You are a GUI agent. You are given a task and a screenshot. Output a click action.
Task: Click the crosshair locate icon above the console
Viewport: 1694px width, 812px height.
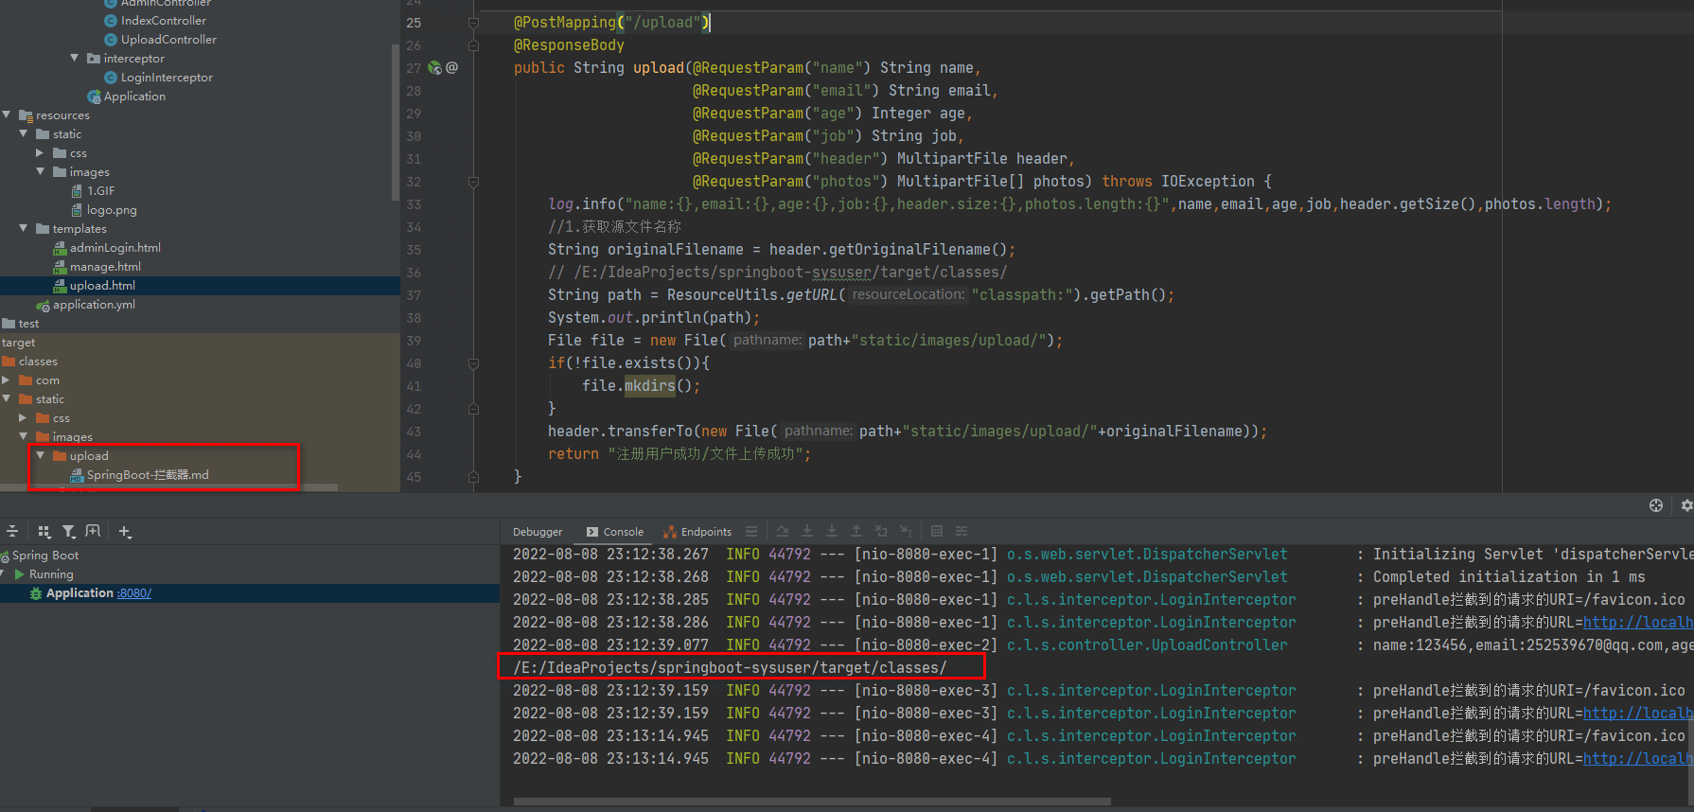1656,505
